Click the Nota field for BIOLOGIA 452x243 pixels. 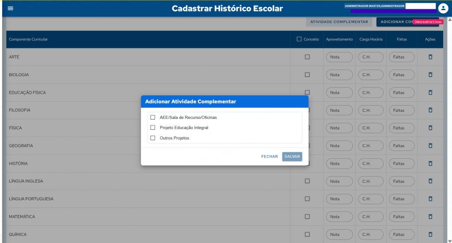point(339,75)
